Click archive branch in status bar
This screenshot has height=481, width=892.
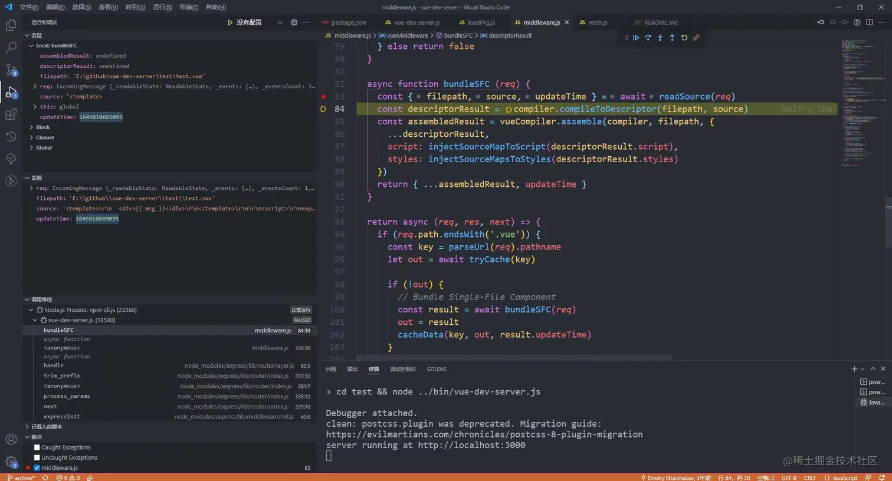[21, 477]
